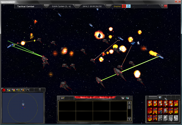Click the stopwatch speed-up arrow icon
This screenshot has width=182, height=125.
pos(165,103)
